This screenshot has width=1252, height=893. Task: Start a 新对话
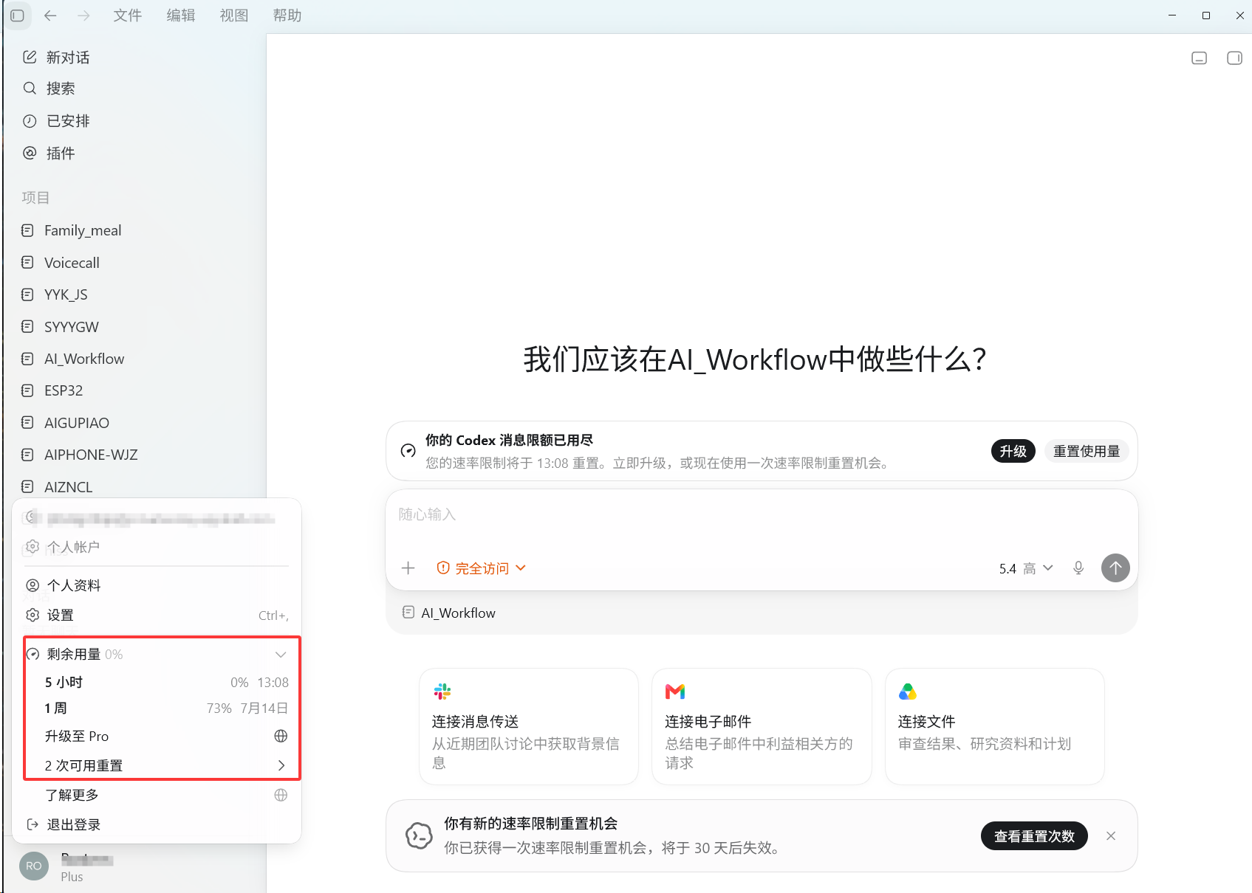pos(136,57)
